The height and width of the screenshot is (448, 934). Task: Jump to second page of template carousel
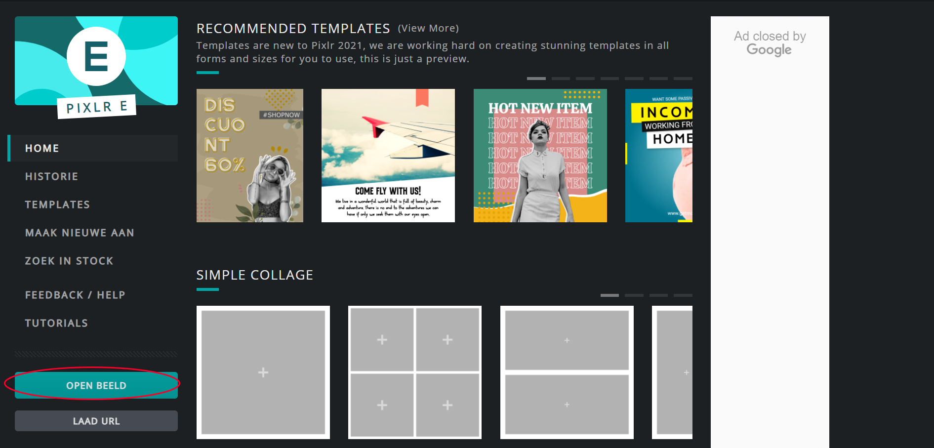(x=561, y=79)
